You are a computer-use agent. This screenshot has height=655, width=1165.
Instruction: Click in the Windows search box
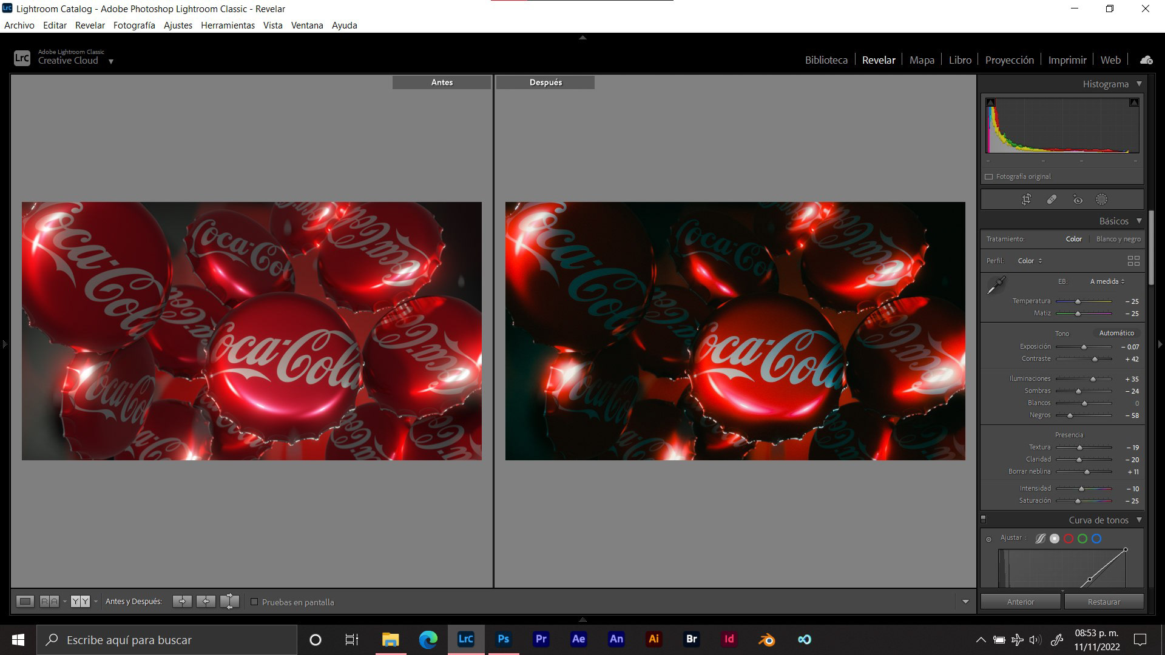pyautogui.click(x=167, y=640)
